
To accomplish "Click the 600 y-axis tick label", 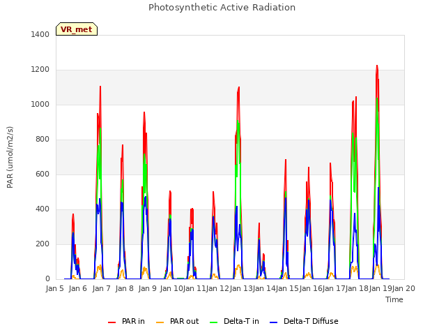I will pyautogui.click(x=43, y=174).
